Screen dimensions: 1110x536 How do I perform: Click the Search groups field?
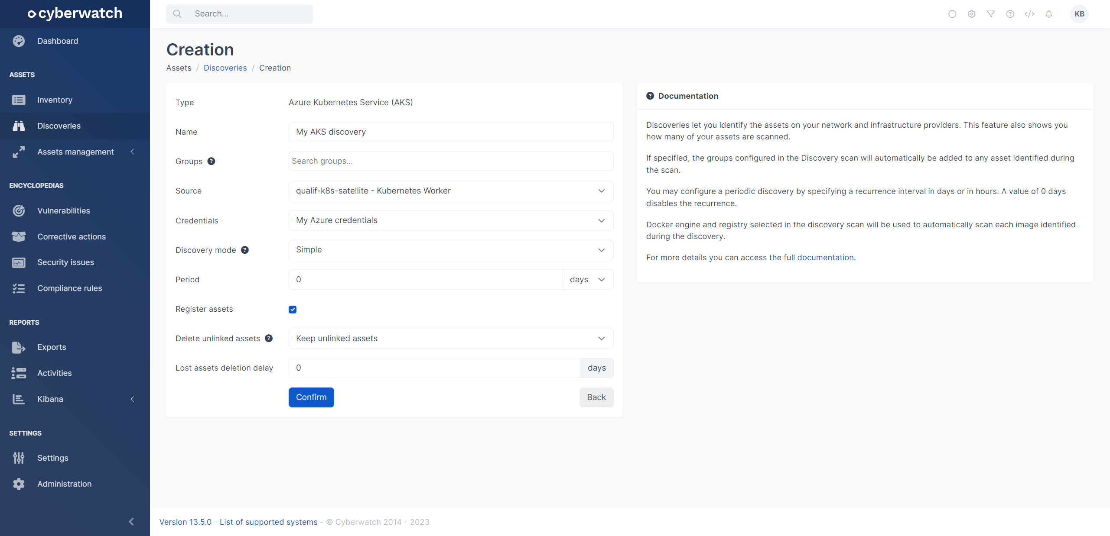[451, 161]
